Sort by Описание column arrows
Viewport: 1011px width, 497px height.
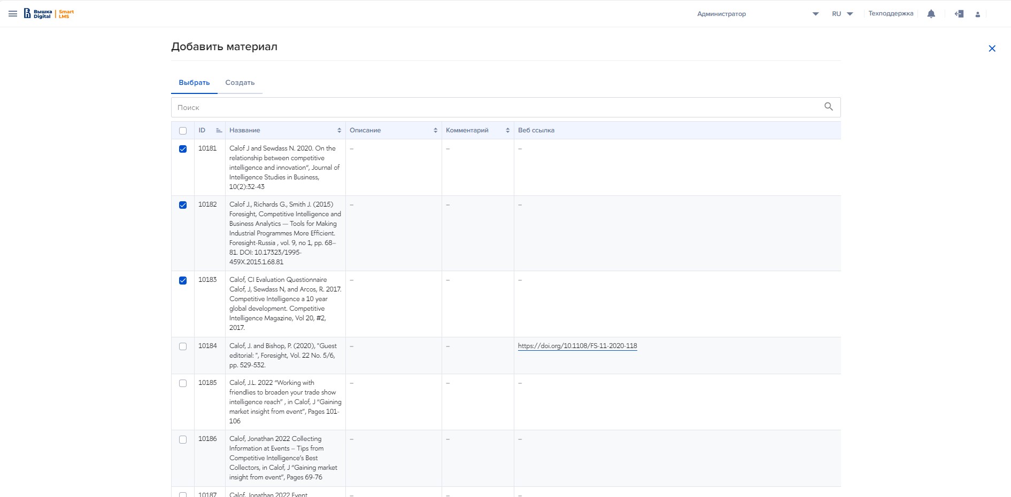coord(435,130)
